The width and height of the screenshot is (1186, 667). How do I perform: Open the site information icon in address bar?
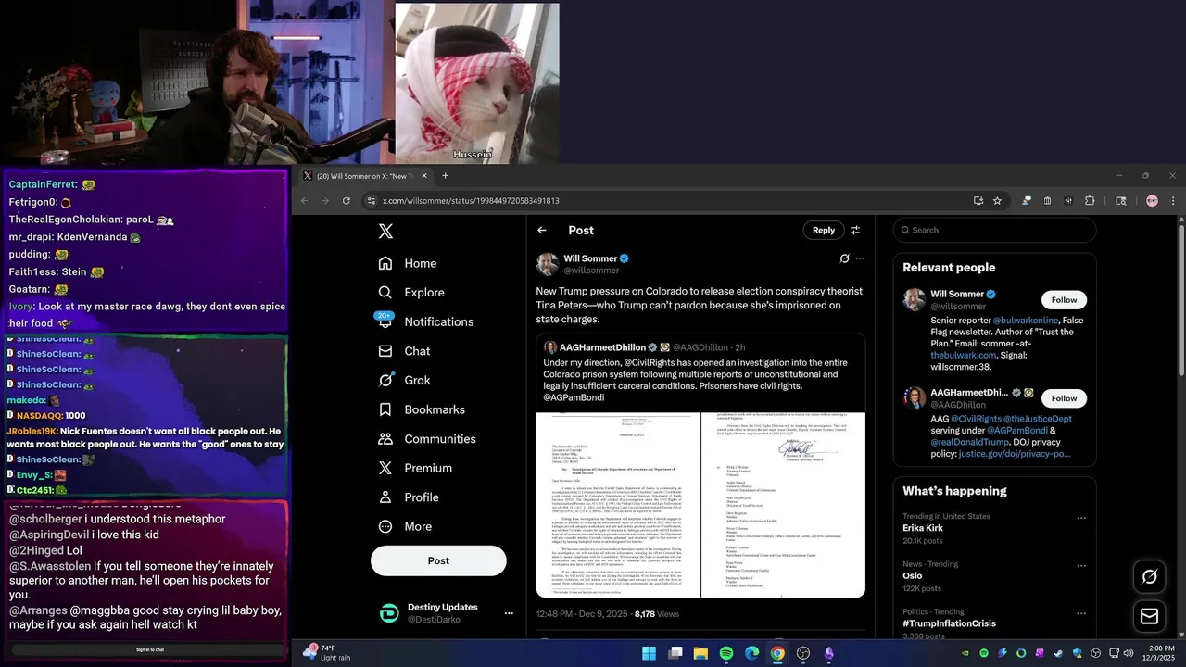coord(371,200)
